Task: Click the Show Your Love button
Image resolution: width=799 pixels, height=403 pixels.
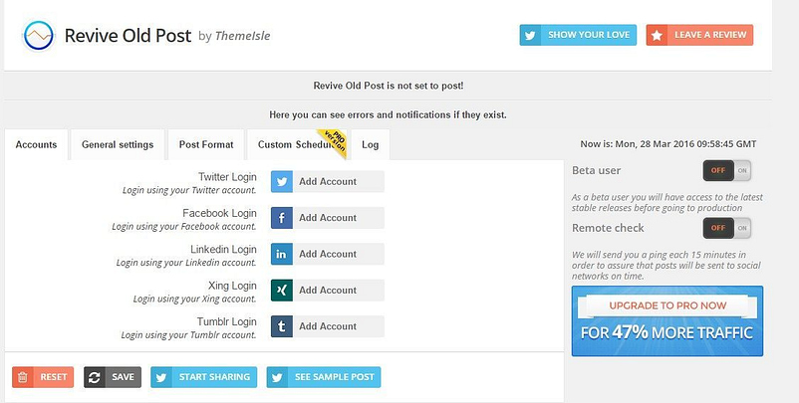Action: click(x=578, y=35)
